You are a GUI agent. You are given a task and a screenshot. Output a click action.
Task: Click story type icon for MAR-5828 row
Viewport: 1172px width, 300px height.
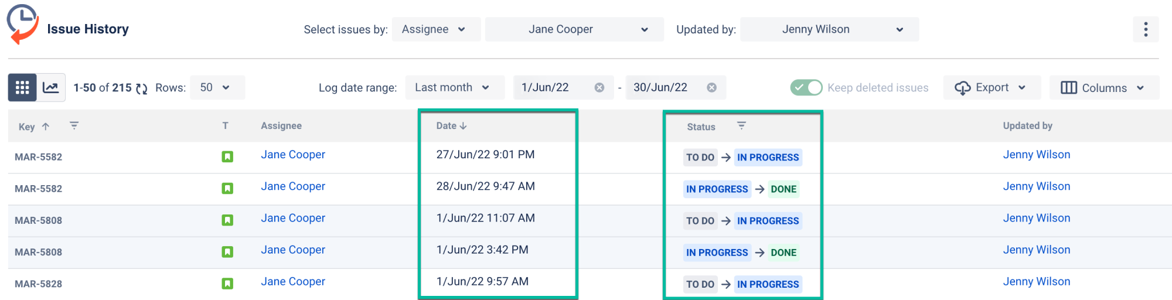227,283
